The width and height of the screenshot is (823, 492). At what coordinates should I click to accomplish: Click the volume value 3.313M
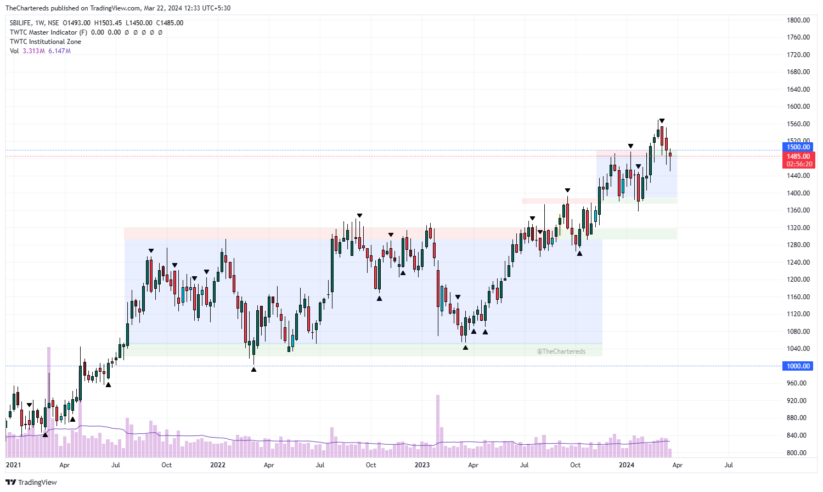(33, 51)
